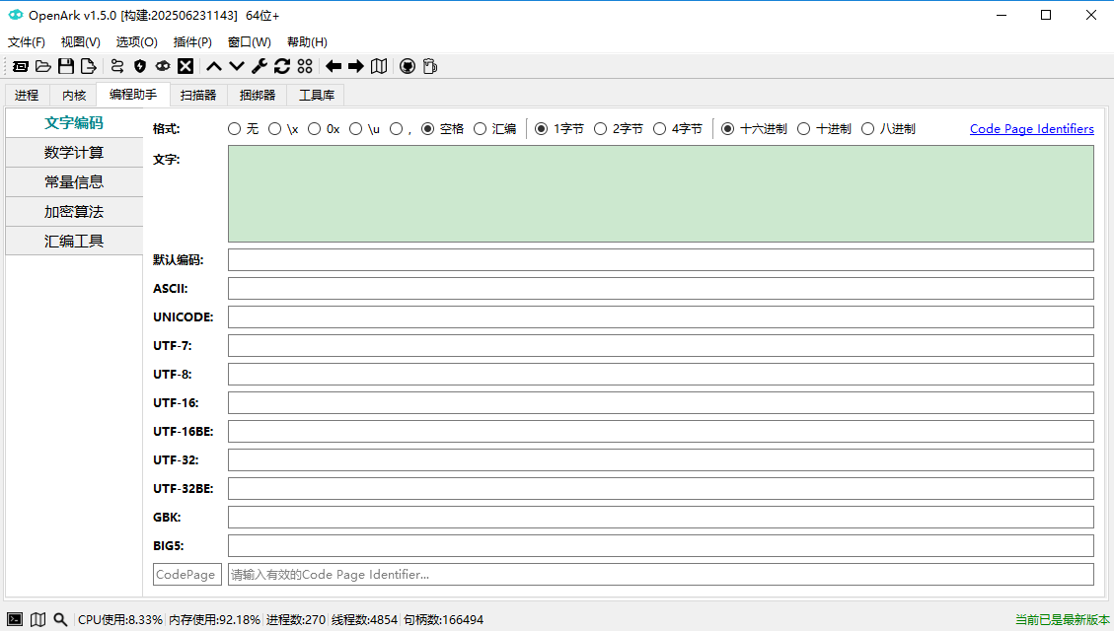
Task: Switch to the 扫描器 tab
Action: click(x=197, y=96)
